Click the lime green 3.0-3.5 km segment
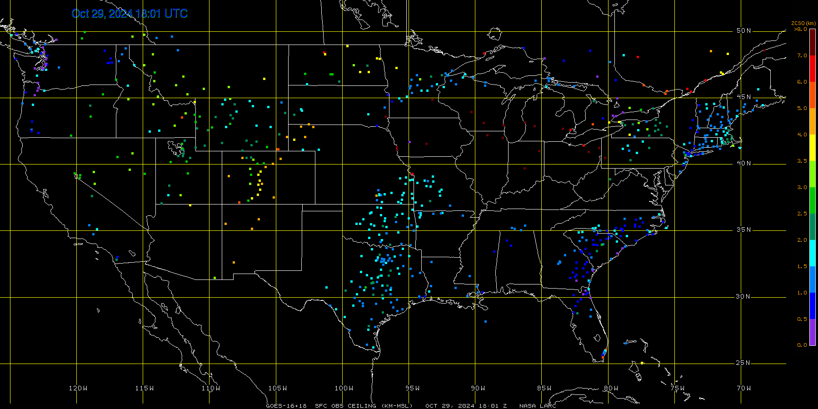 pos(813,174)
